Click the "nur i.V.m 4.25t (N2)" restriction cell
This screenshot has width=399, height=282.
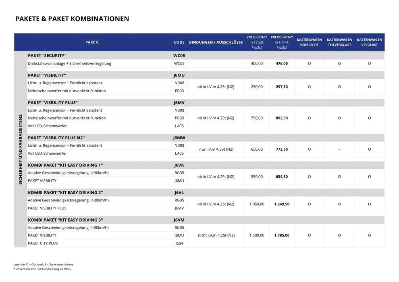coord(216,149)
